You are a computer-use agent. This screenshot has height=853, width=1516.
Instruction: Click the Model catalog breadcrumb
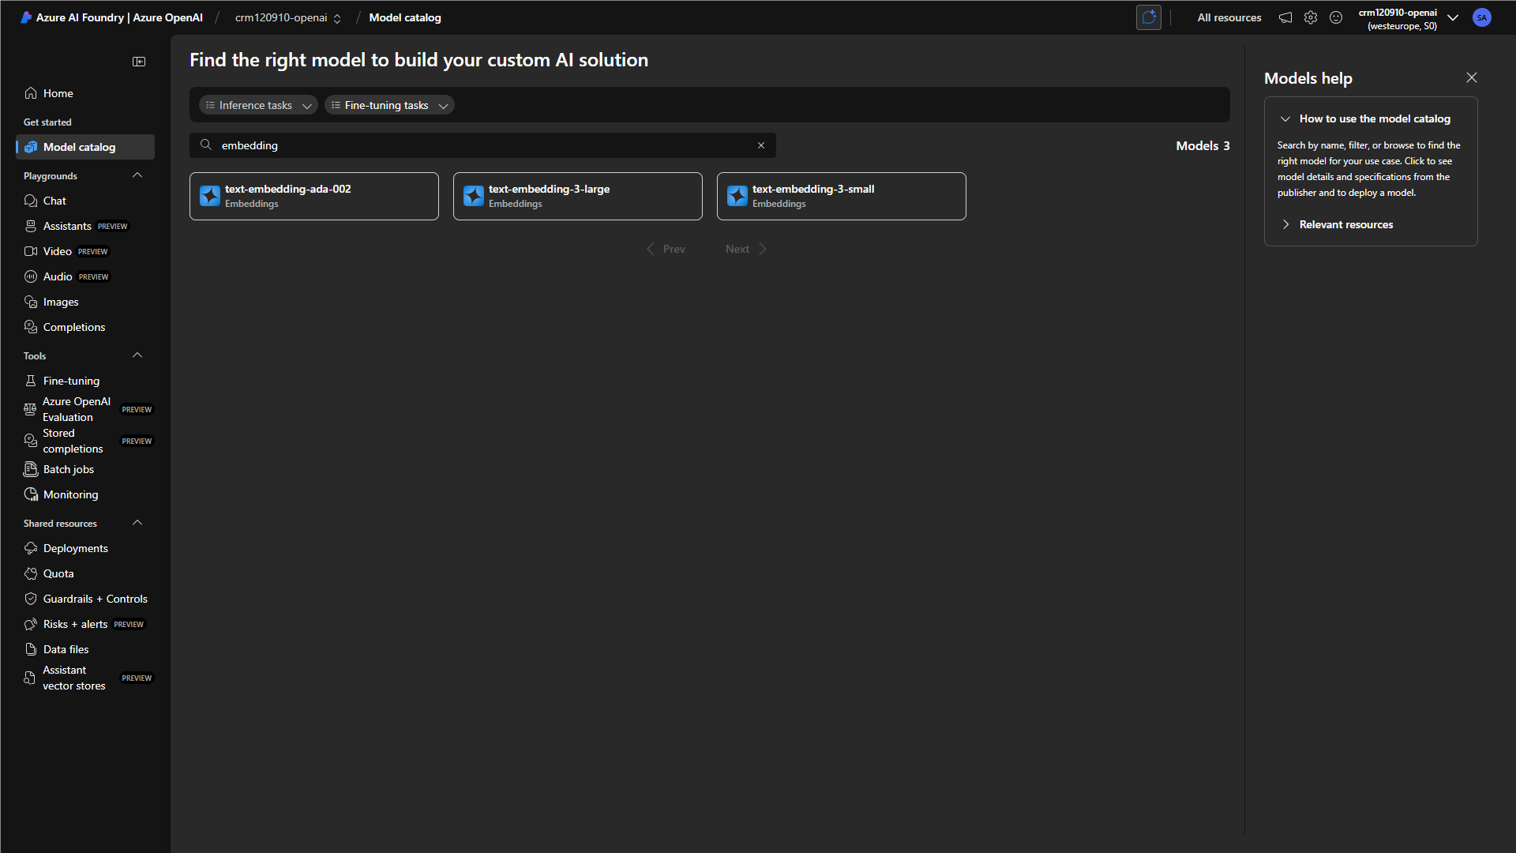coord(405,17)
